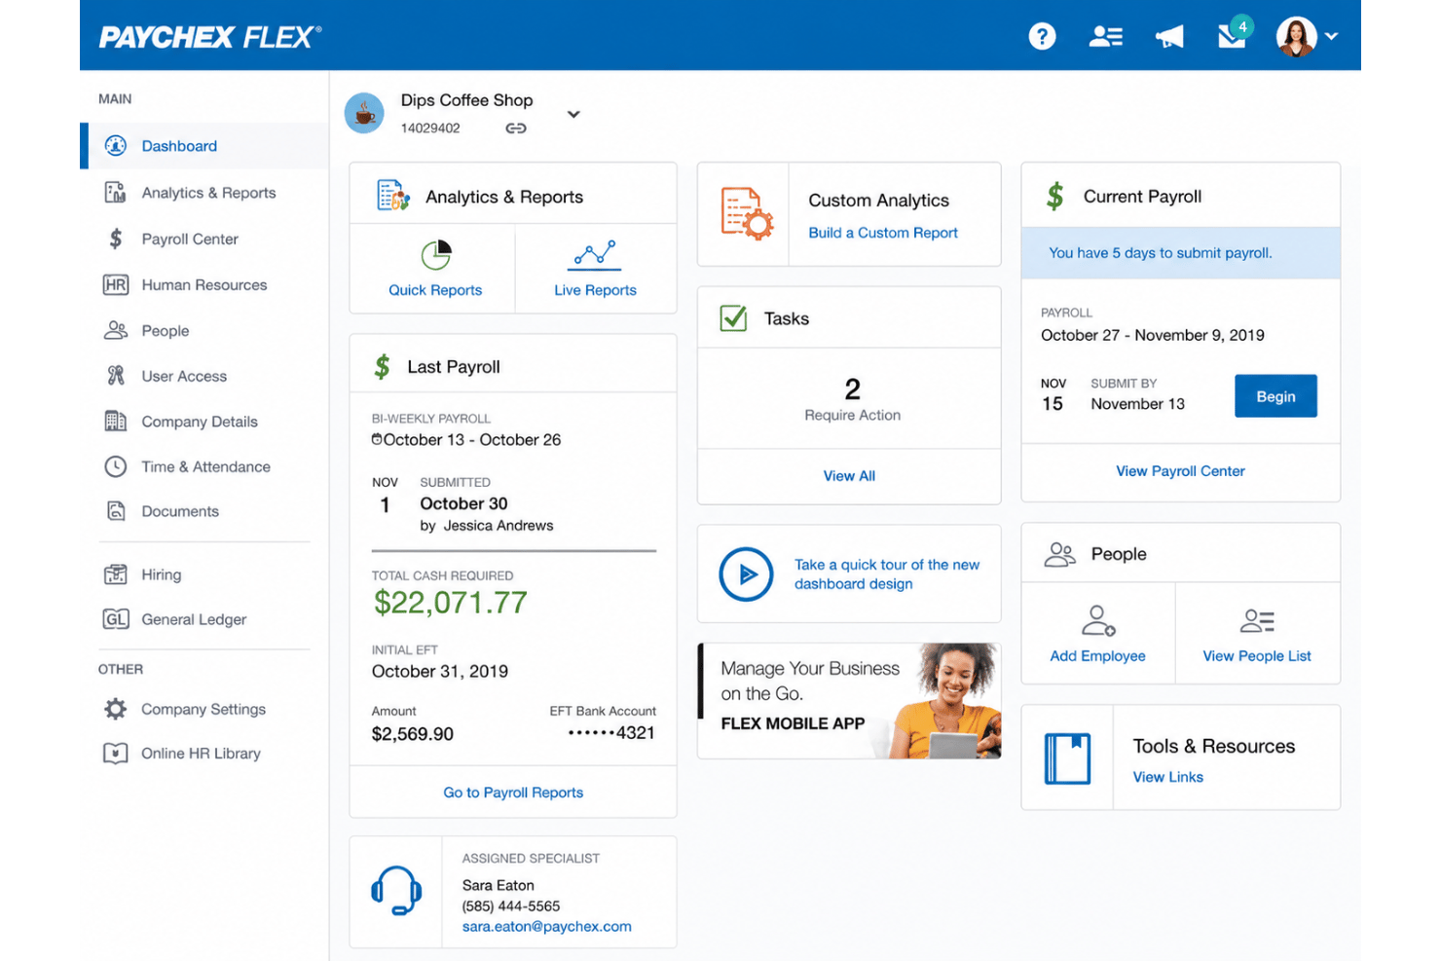Click the specialist headset icon
Screen dimensions: 1441x961
[x=396, y=891]
